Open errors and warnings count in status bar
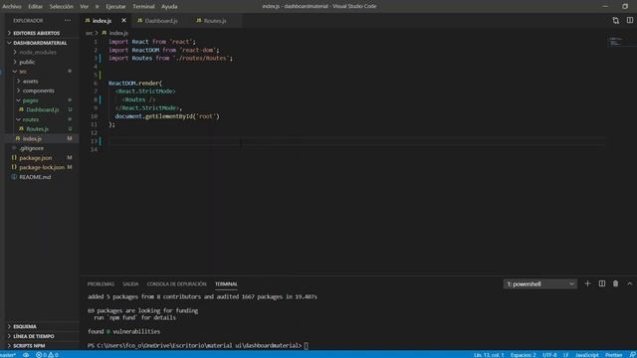Screen dimensions: 637x358 (47, 355)
